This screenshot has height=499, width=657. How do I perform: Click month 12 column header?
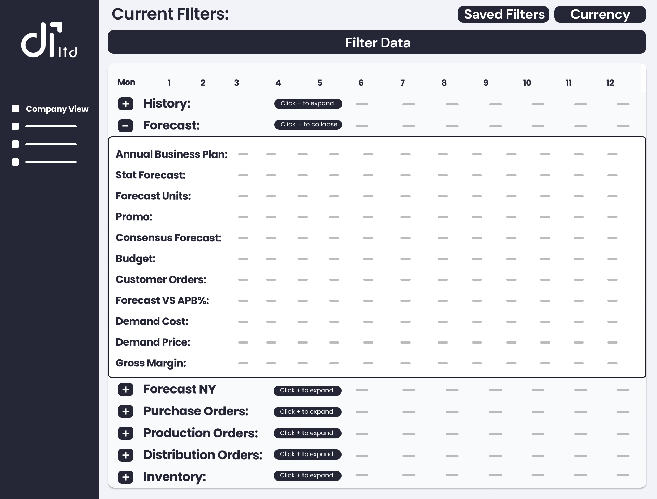[x=610, y=83]
